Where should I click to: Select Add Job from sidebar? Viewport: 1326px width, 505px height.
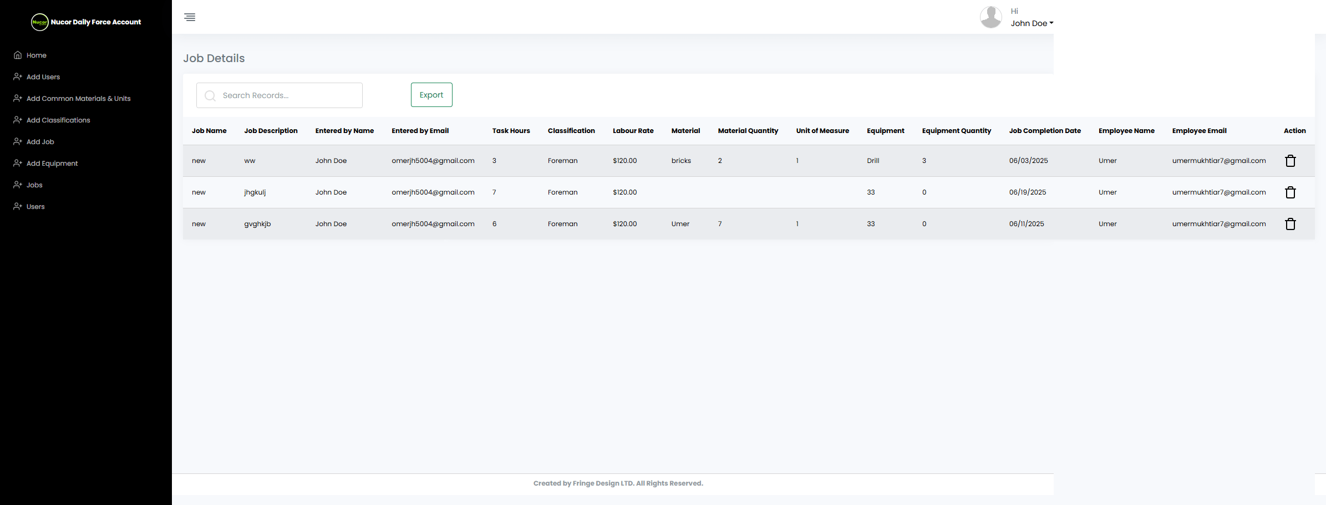tap(40, 142)
